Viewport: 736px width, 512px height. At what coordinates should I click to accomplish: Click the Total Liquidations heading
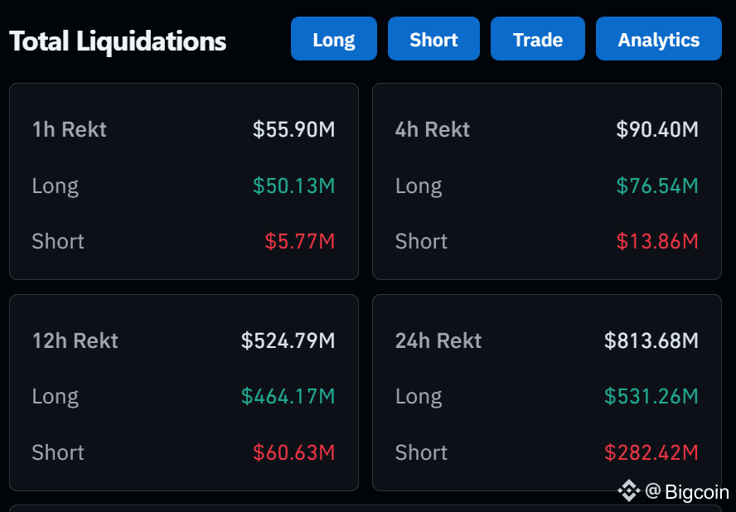(x=118, y=41)
